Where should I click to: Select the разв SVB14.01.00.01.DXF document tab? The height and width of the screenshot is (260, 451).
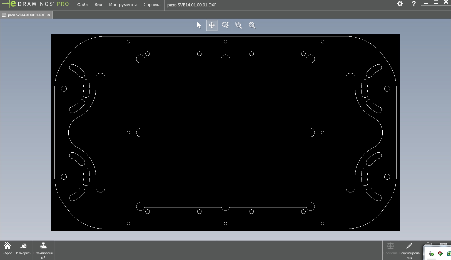26,15
